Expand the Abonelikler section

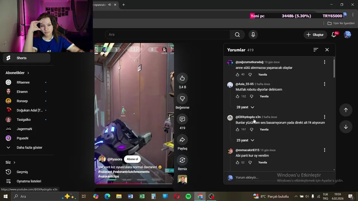pyautogui.click(x=17, y=73)
